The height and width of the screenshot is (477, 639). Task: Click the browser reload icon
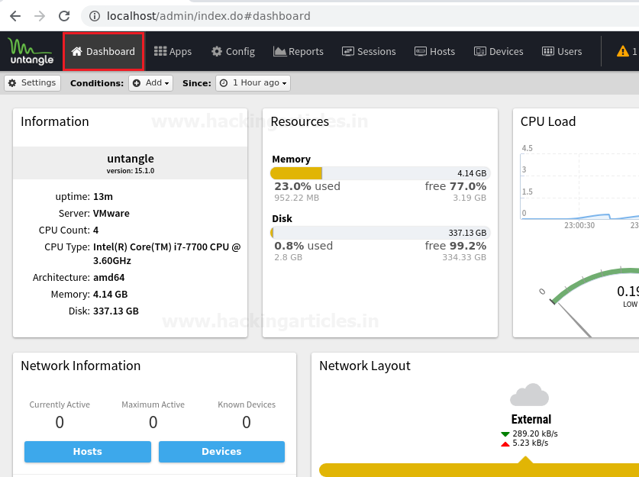pyautogui.click(x=64, y=16)
